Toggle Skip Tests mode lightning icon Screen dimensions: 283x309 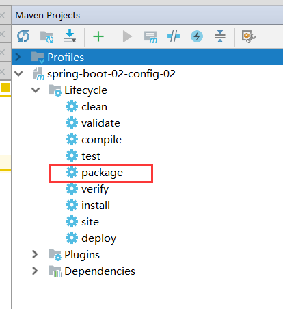tap(197, 36)
